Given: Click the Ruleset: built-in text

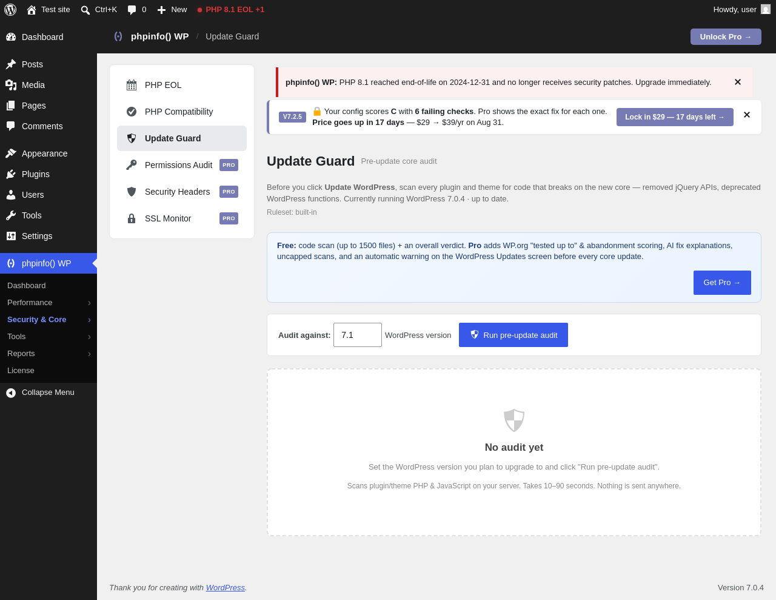Looking at the screenshot, I should click(x=292, y=212).
